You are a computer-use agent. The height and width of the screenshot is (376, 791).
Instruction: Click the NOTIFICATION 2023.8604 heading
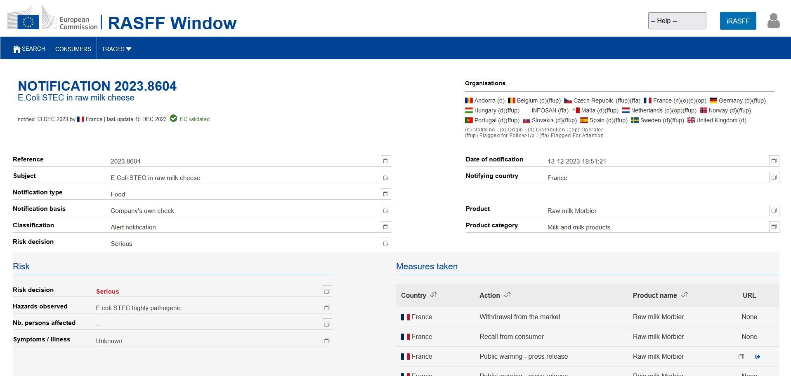point(97,86)
